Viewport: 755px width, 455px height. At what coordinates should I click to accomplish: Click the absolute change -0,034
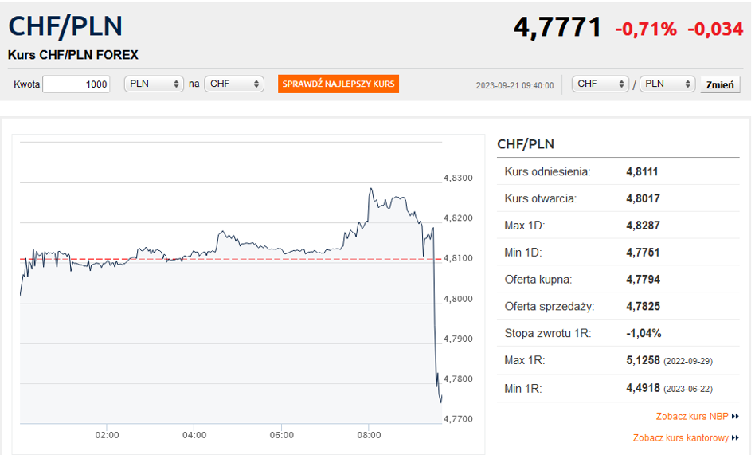(715, 29)
